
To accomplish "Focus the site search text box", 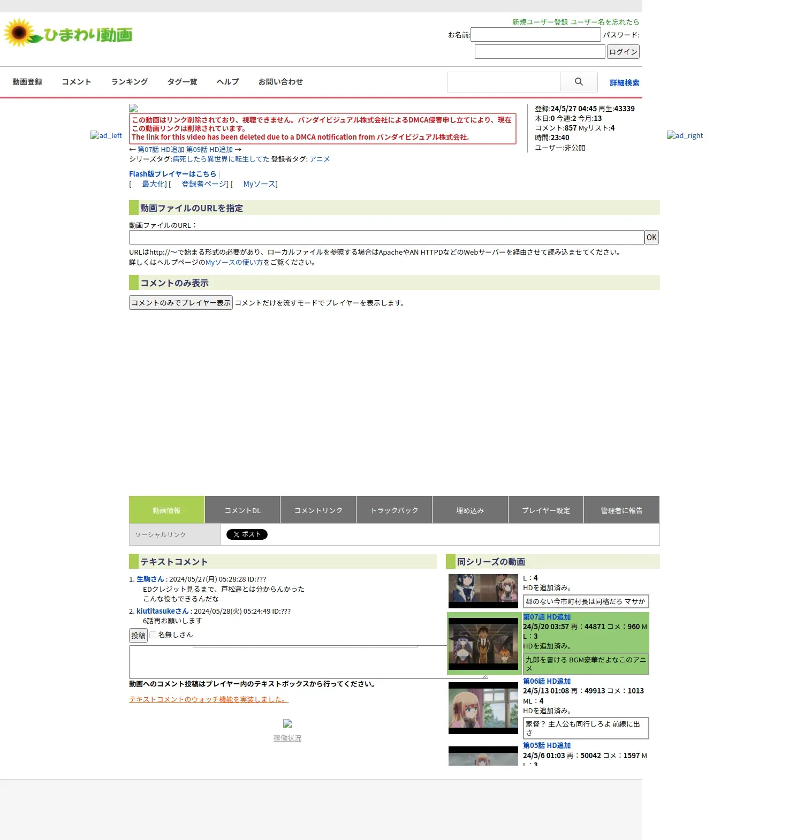I will pyautogui.click(x=504, y=82).
